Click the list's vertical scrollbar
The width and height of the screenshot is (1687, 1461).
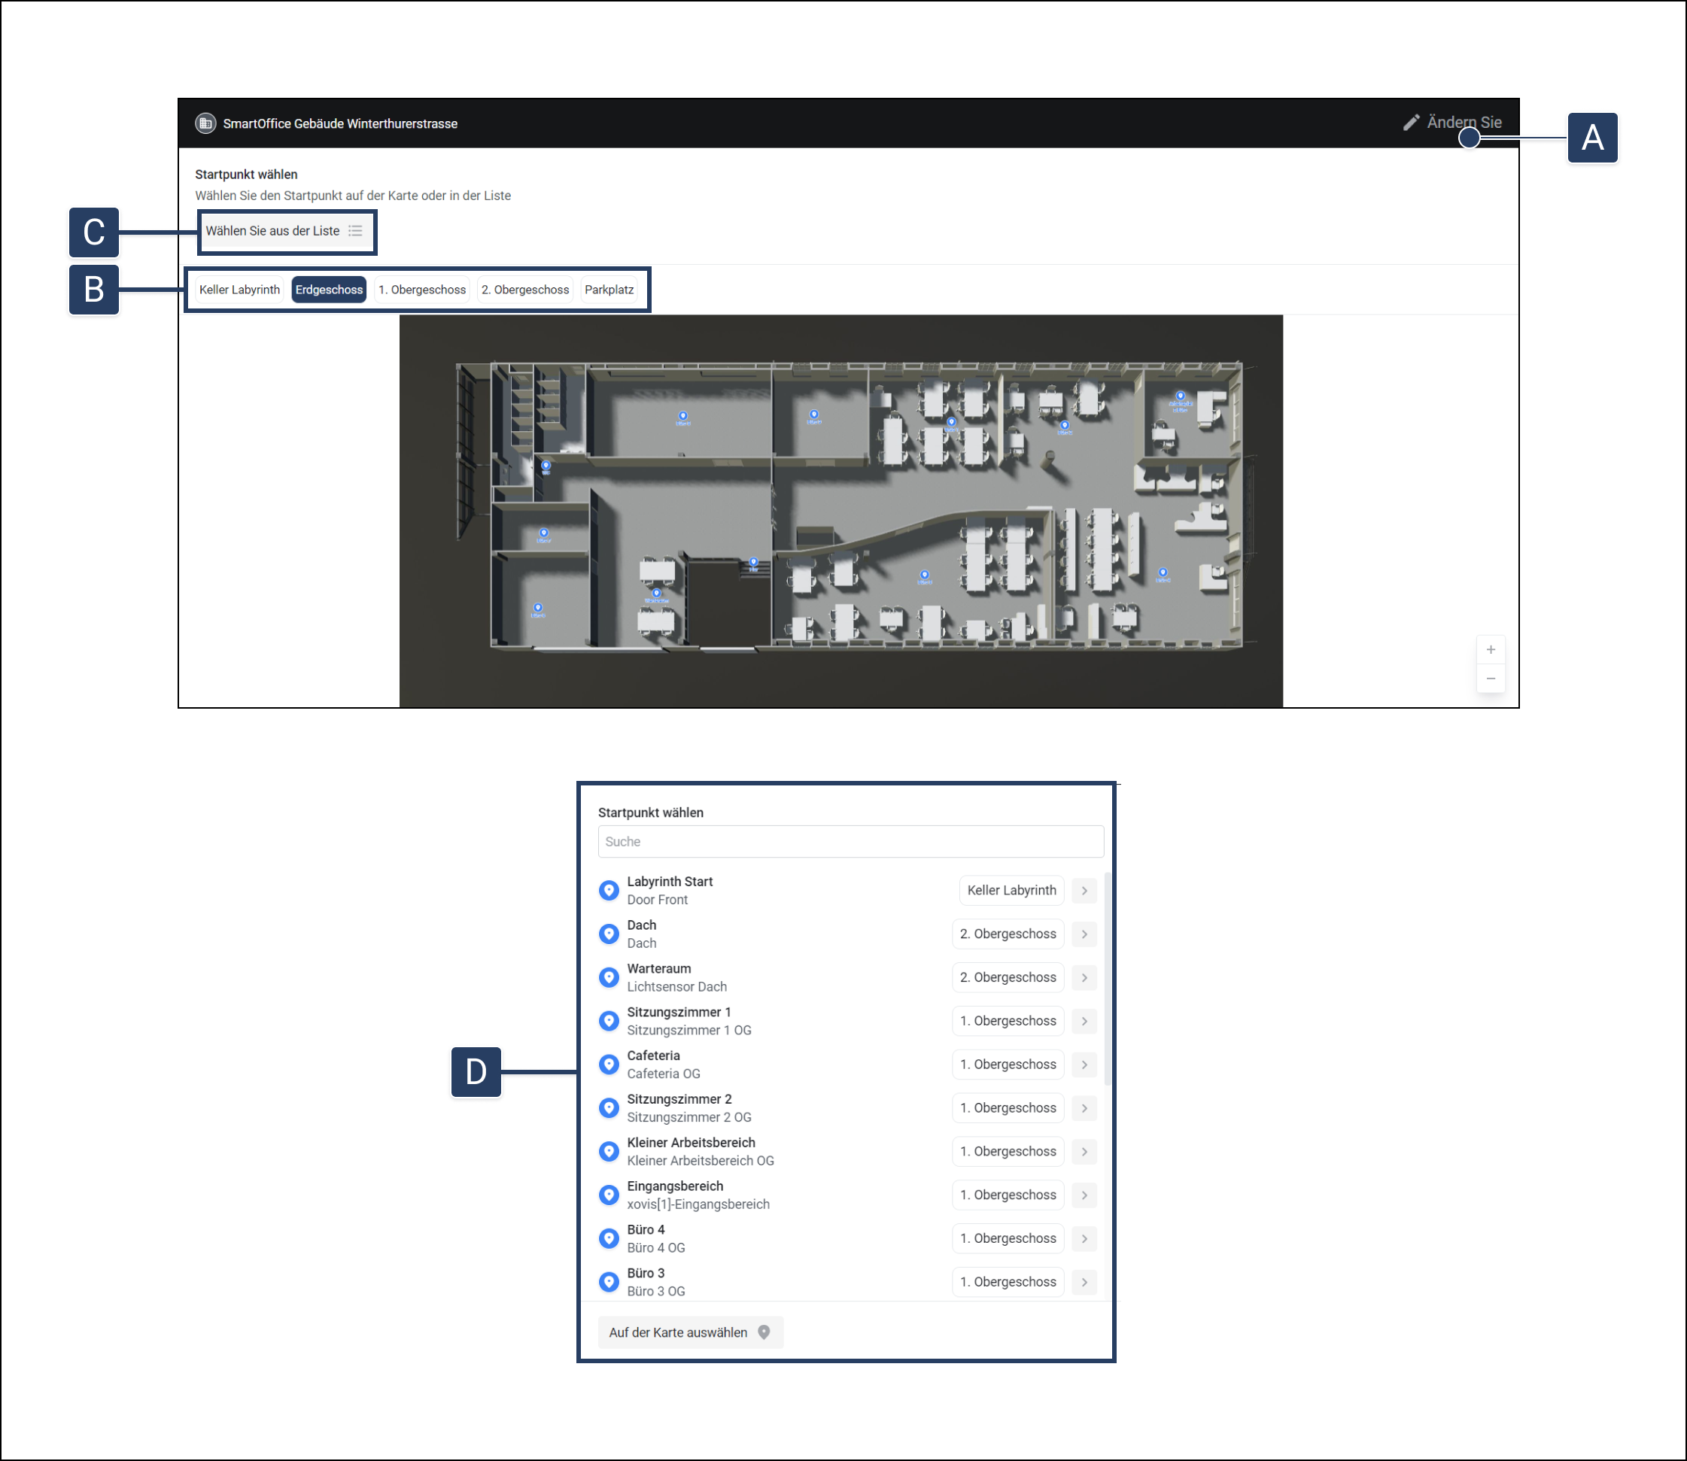coord(1106,978)
